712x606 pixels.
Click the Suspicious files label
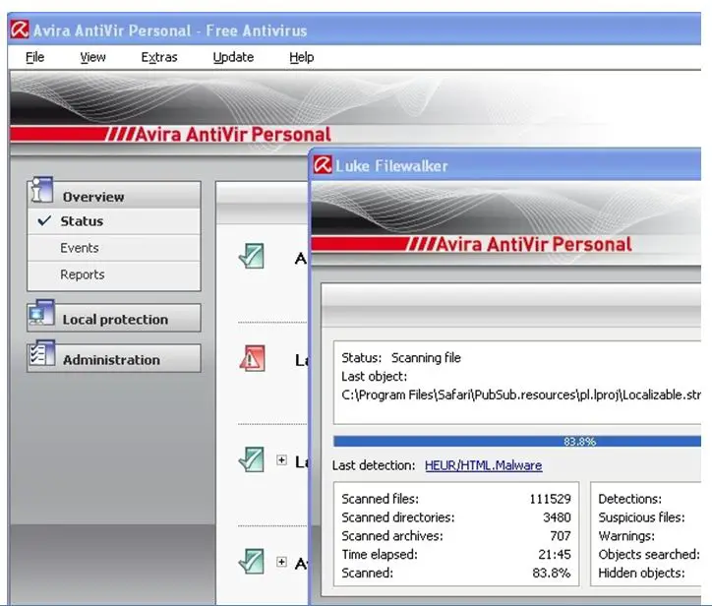click(641, 517)
